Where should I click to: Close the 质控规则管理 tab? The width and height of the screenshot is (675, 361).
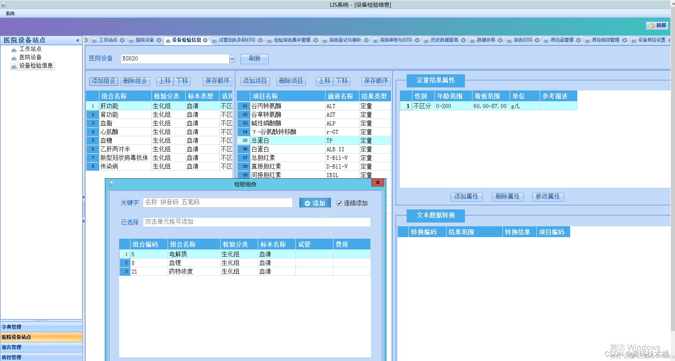point(625,40)
